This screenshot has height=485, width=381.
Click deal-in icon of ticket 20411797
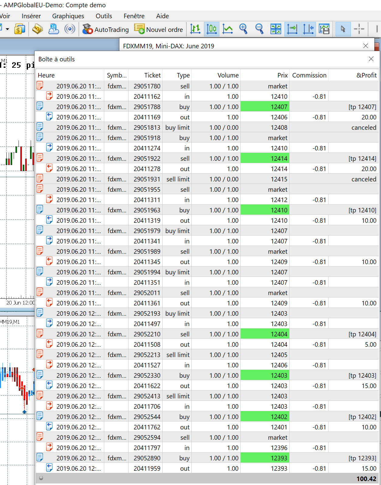[x=49, y=447]
